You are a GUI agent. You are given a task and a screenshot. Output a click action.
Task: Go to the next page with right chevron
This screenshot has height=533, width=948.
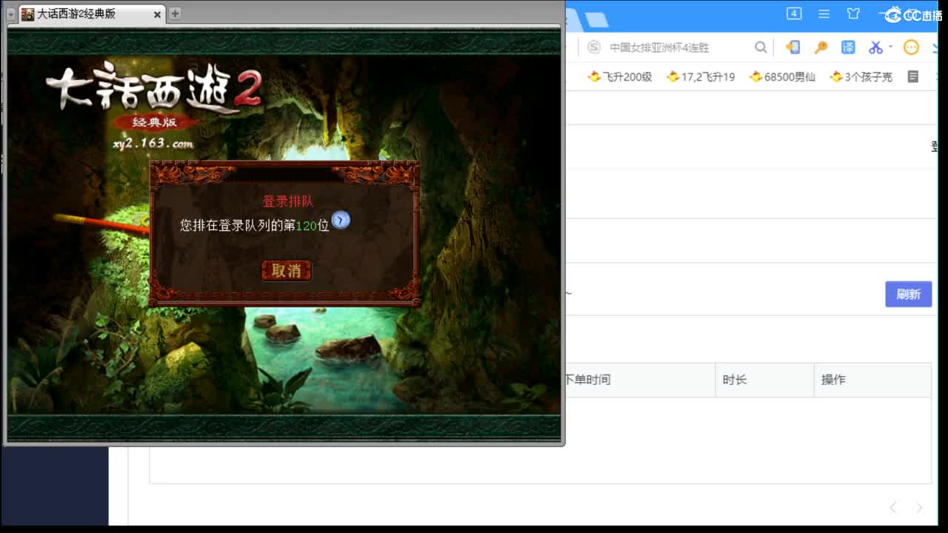coord(919,507)
